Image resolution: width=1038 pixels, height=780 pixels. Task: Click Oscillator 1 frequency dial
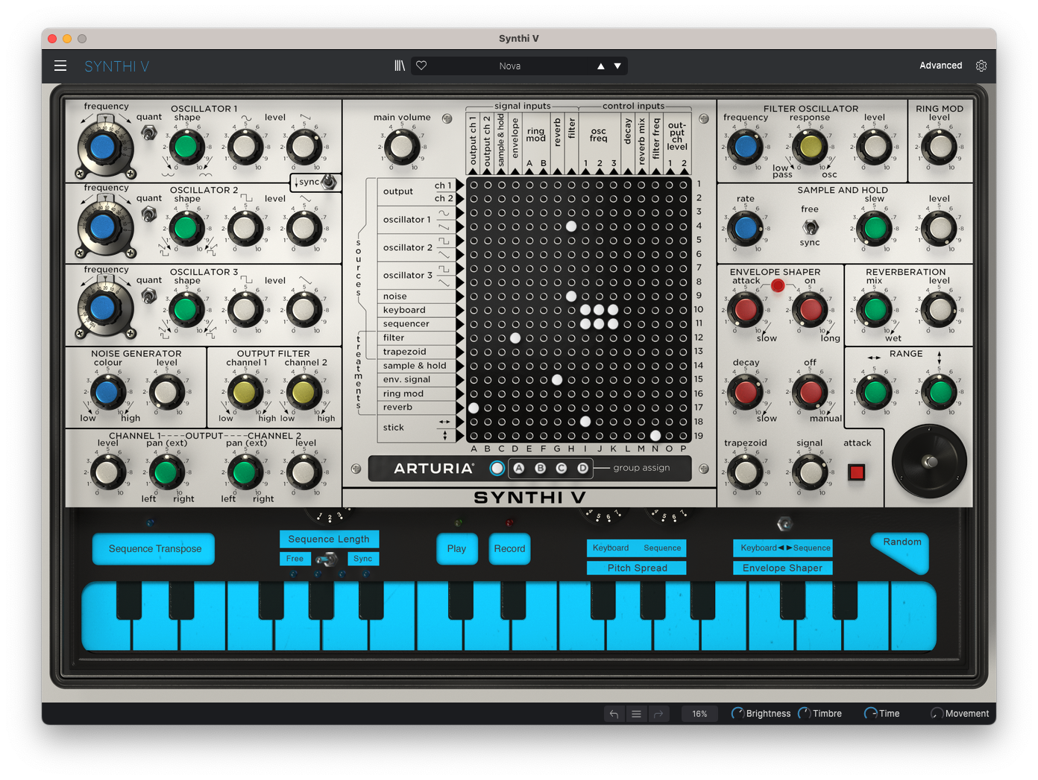[104, 148]
